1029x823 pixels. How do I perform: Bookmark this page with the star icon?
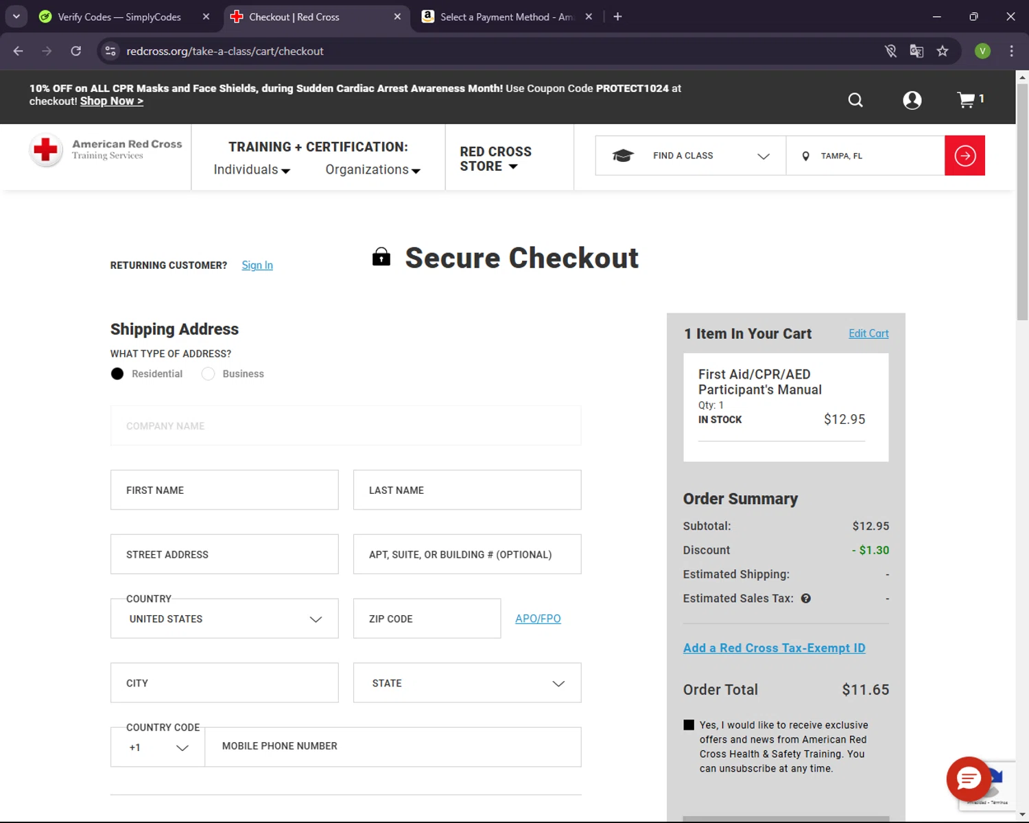pyautogui.click(x=943, y=51)
